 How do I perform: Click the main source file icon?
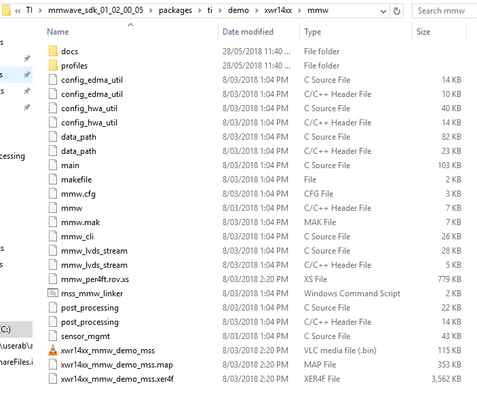click(53, 165)
